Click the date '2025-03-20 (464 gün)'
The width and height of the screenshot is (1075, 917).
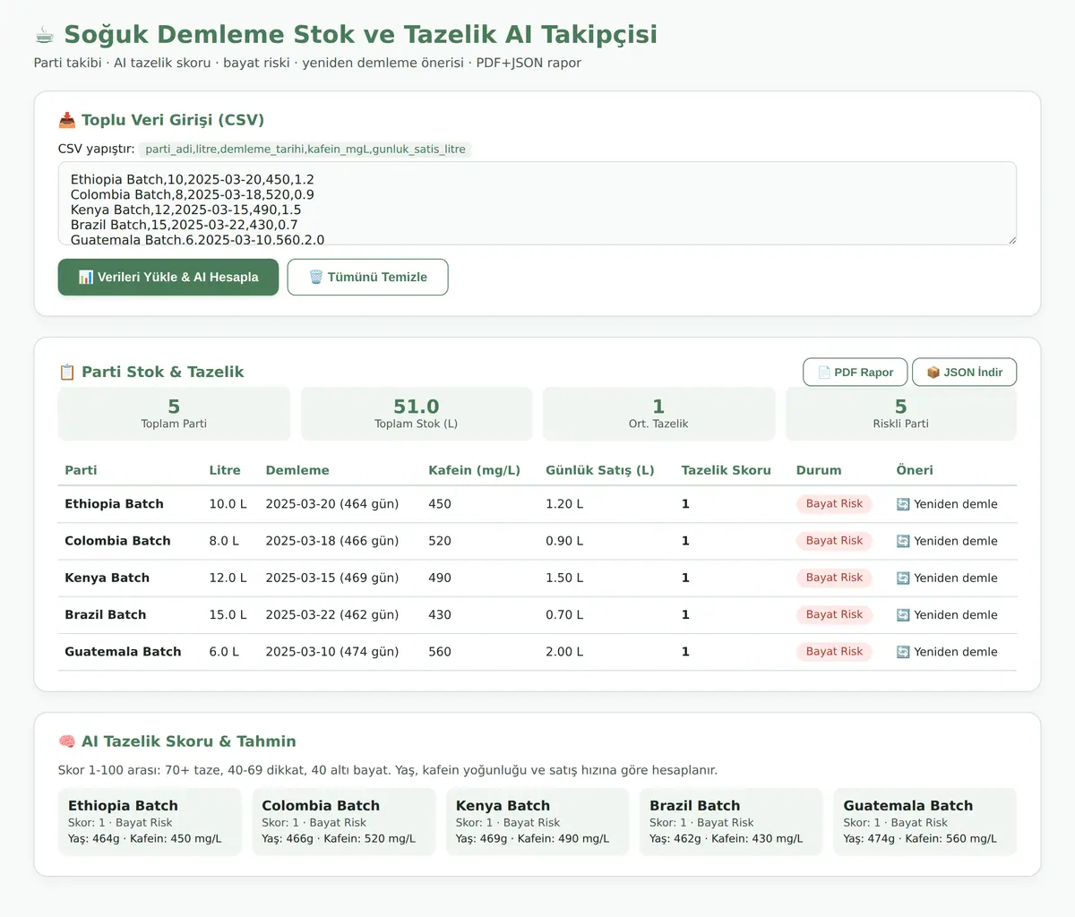coord(332,504)
